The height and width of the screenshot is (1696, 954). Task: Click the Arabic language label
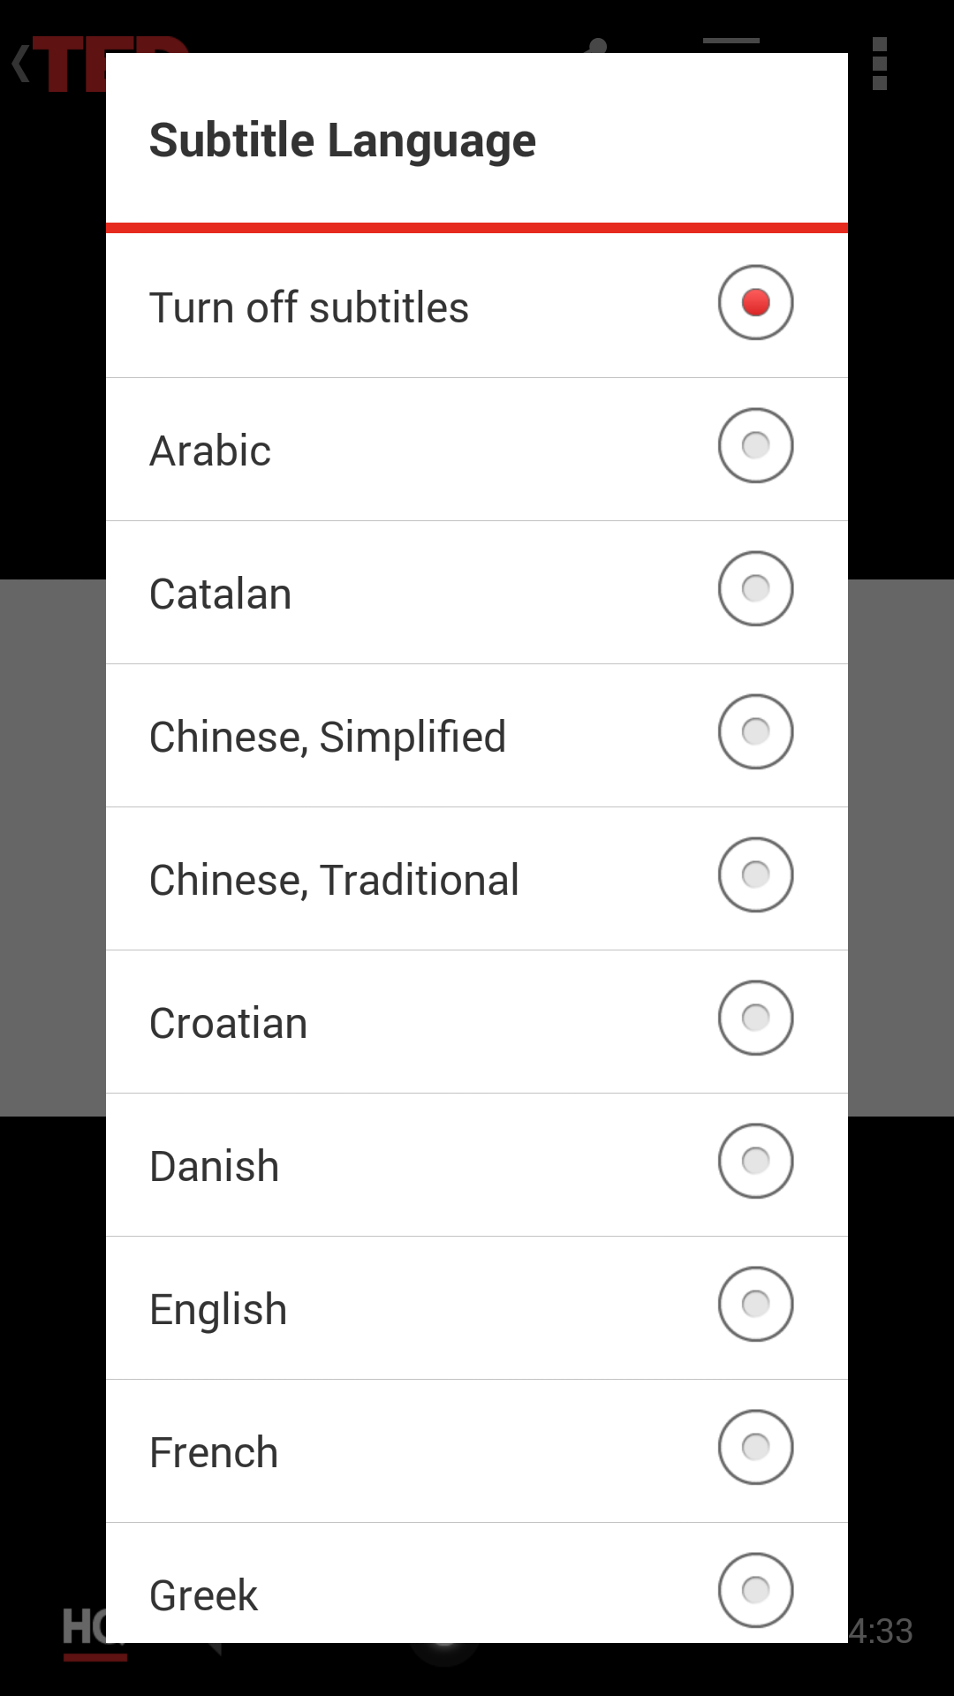tap(210, 450)
